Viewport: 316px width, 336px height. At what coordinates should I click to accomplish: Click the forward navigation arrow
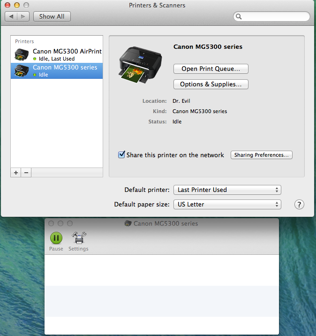click(x=23, y=16)
